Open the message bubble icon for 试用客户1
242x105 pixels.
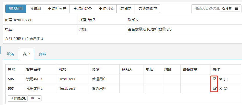point(226,79)
